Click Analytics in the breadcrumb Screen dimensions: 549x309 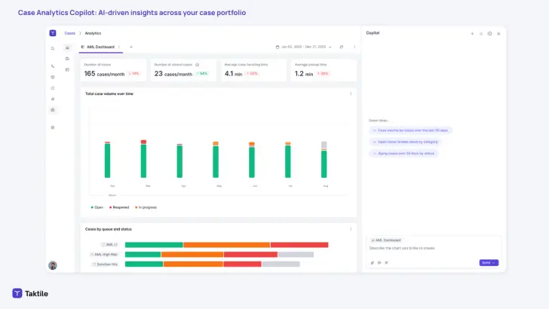coord(93,33)
